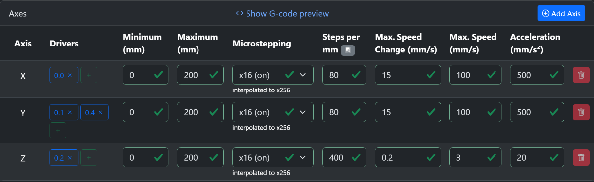Add a driver to the Z axis
Screen dimensions: 594x182
tap(89, 158)
